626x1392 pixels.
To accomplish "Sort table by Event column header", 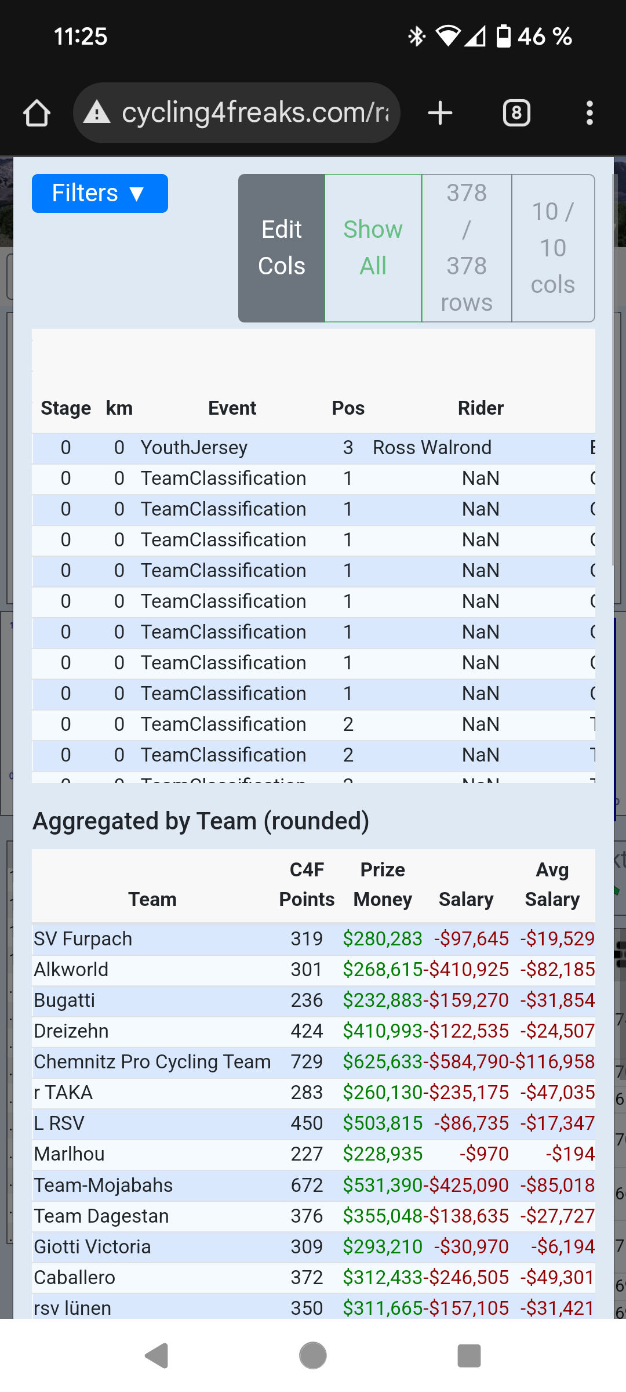I will point(232,408).
